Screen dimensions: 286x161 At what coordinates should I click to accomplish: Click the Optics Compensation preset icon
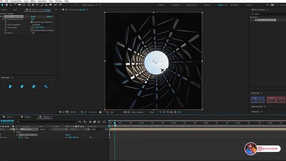(256, 20)
